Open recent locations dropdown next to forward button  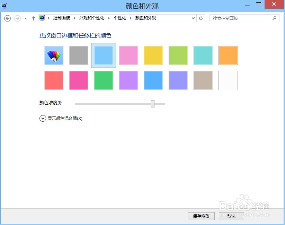tap(25, 18)
